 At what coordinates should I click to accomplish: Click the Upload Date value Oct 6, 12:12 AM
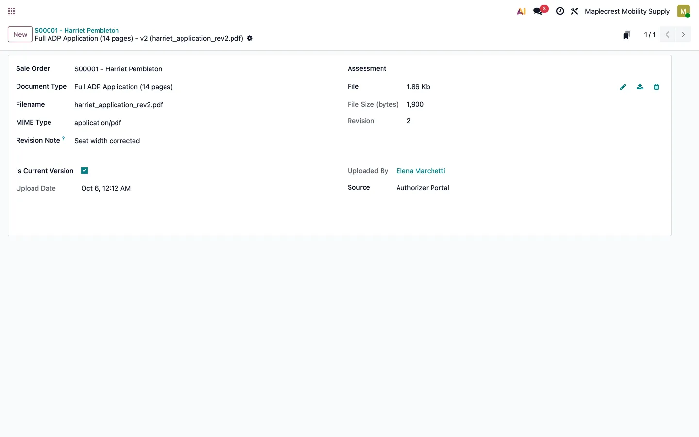tap(106, 188)
